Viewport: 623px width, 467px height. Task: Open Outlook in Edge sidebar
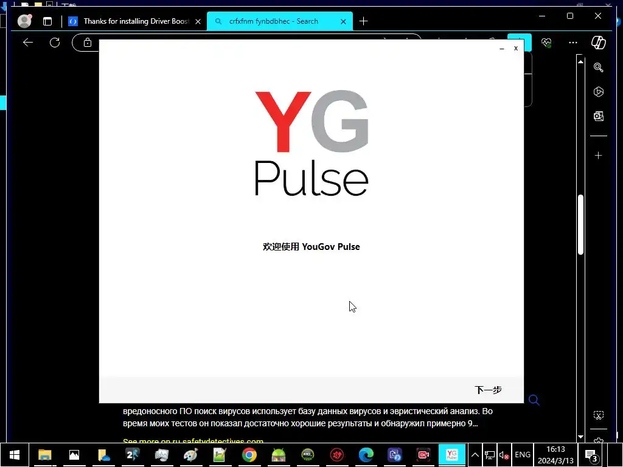(x=599, y=116)
